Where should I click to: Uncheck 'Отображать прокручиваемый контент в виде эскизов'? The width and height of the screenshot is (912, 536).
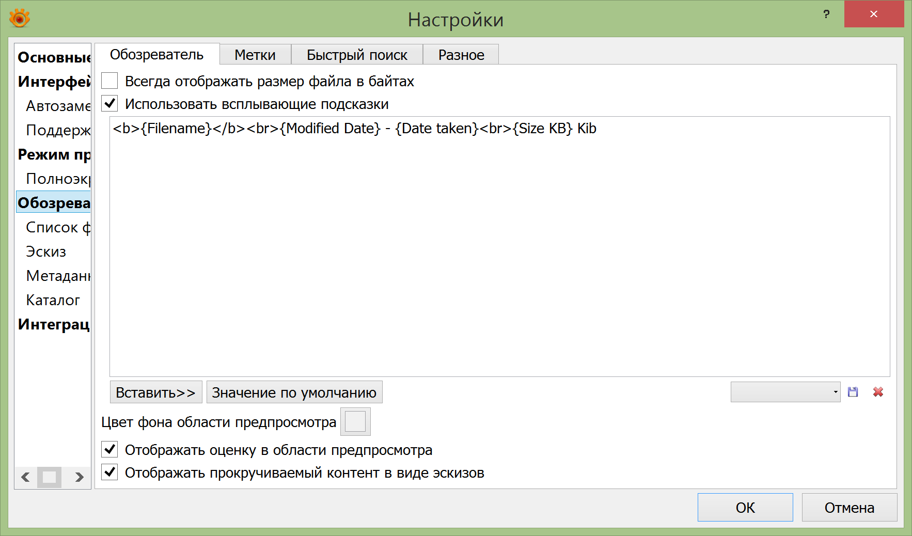tap(109, 472)
